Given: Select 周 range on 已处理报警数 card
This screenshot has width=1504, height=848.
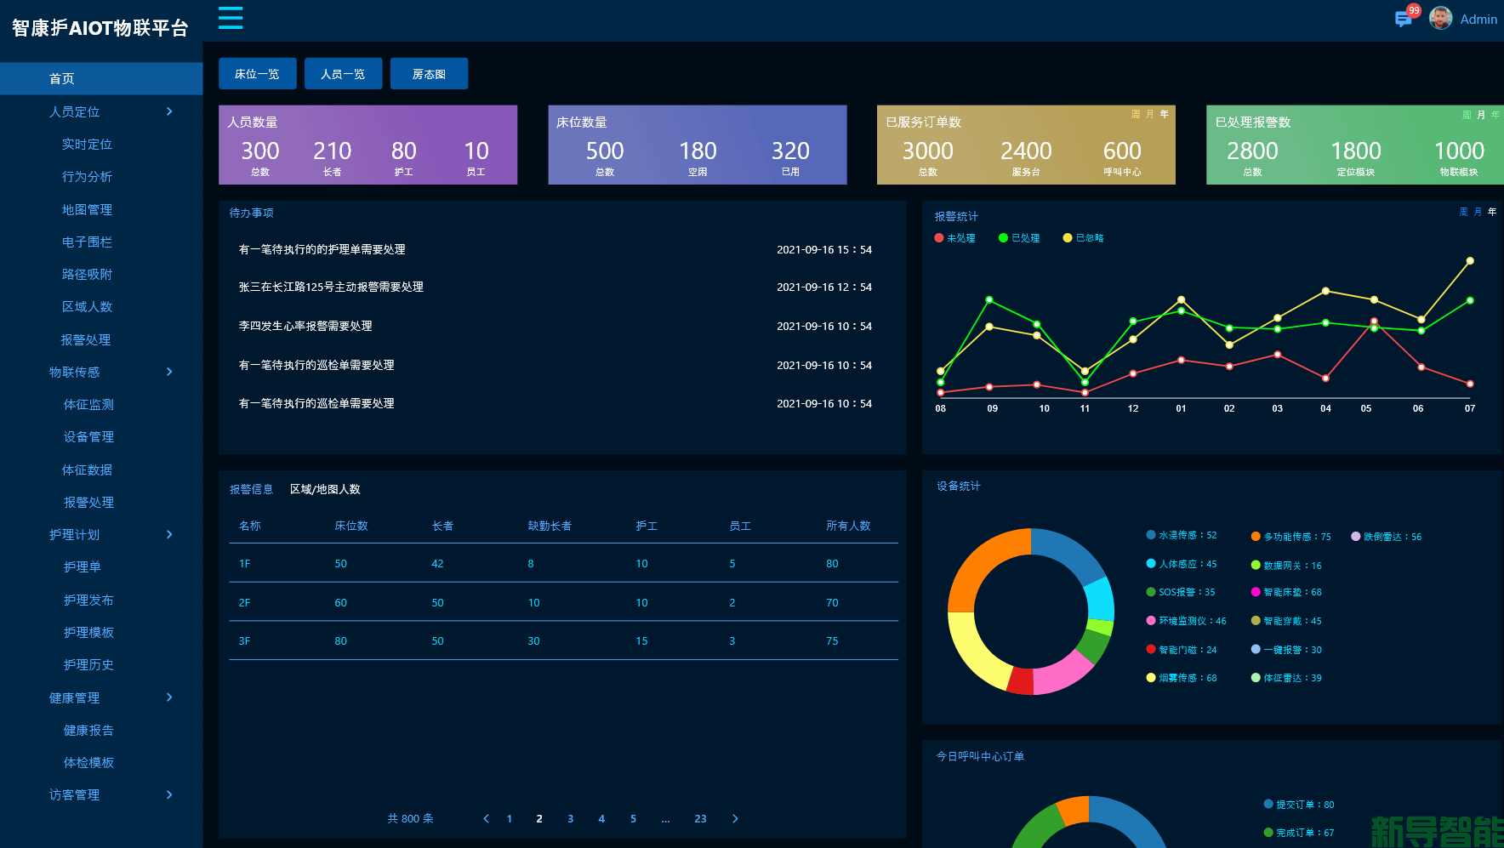Looking at the screenshot, I should [1467, 115].
